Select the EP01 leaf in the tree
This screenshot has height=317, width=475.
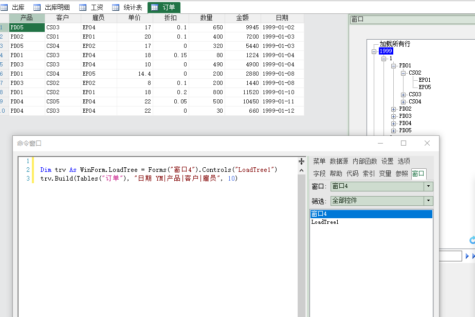click(x=425, y=80)
